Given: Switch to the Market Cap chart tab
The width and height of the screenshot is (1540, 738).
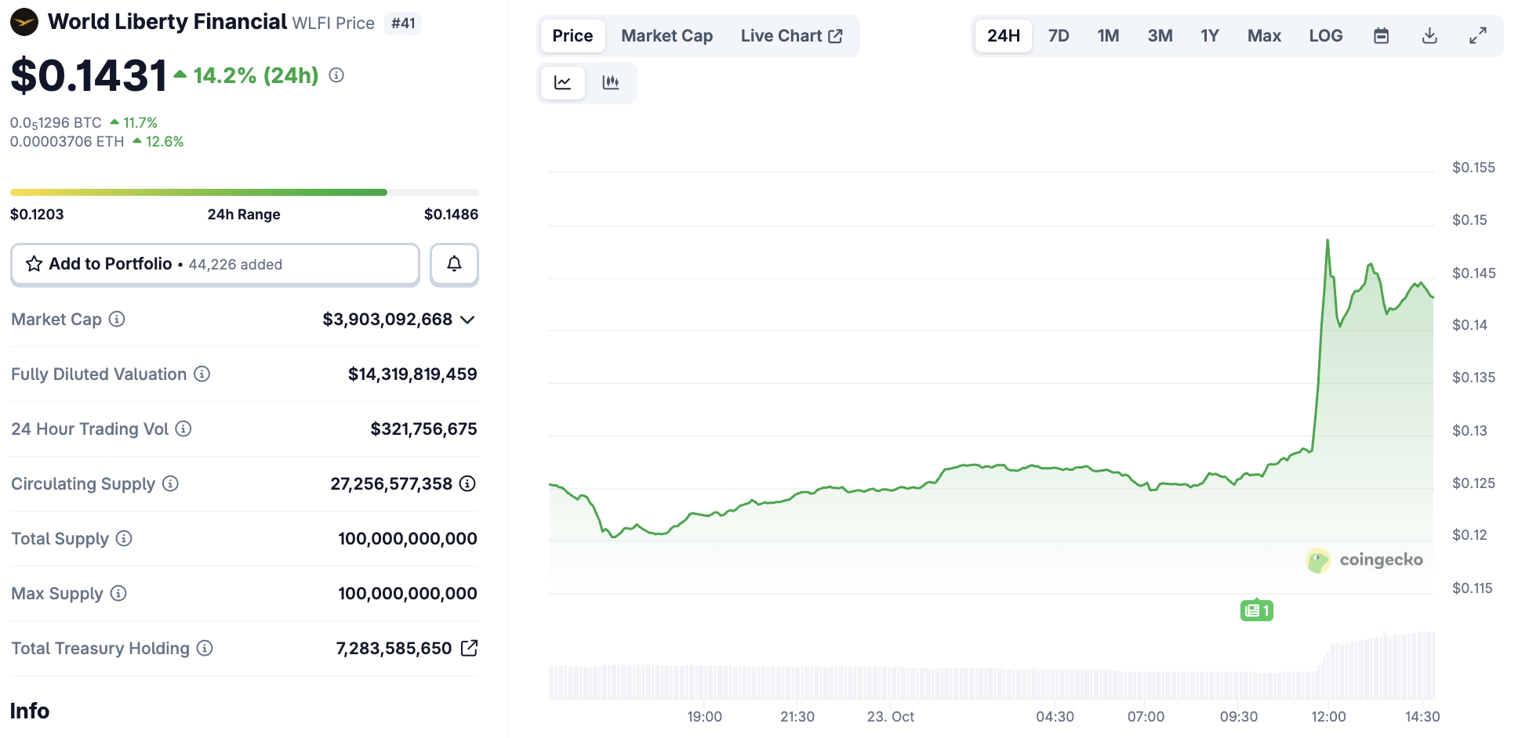Looking at the screenshot, I should (x=666, y=35).
